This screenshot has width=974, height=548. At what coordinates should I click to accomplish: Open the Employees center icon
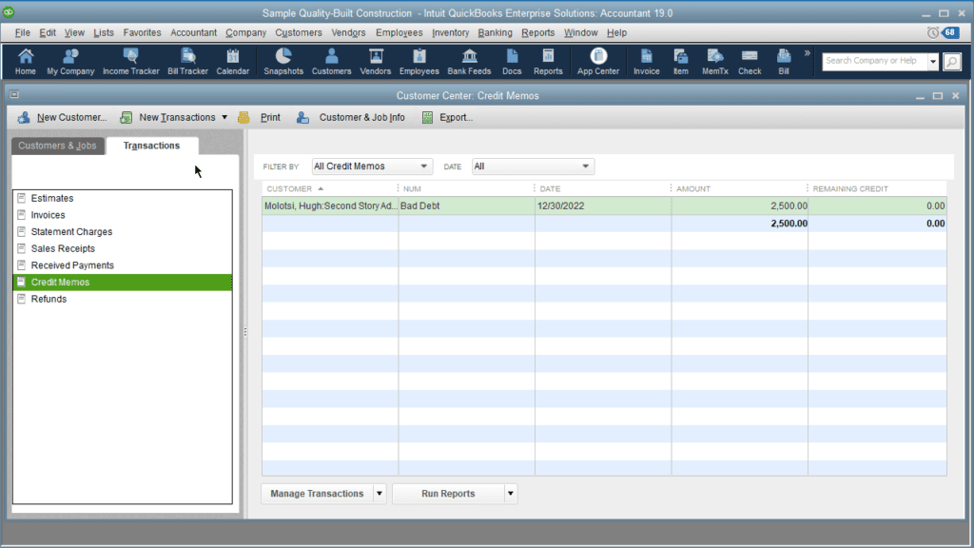click(x=419, y=62)
